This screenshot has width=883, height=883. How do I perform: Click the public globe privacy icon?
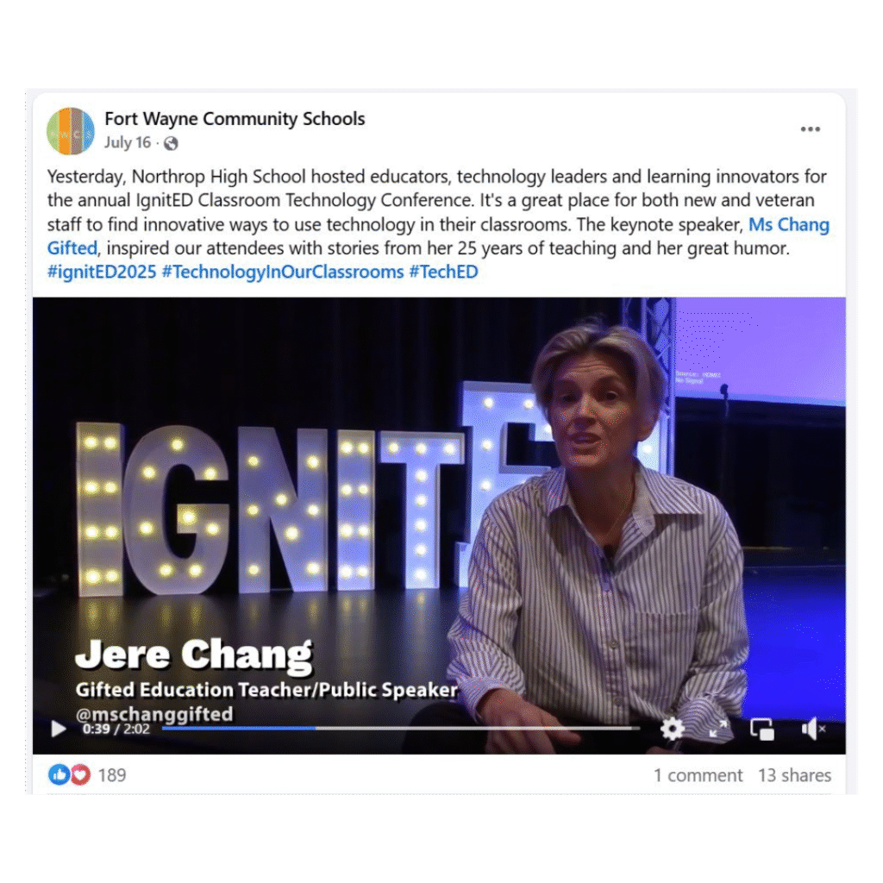pyautogui.click(x=171, y=144)
